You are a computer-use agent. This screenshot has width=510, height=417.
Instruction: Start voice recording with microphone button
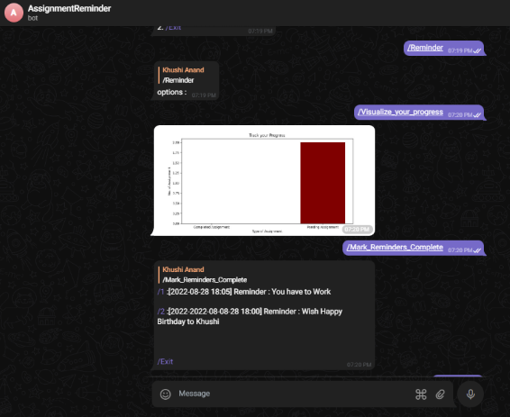tap(470, 394)
